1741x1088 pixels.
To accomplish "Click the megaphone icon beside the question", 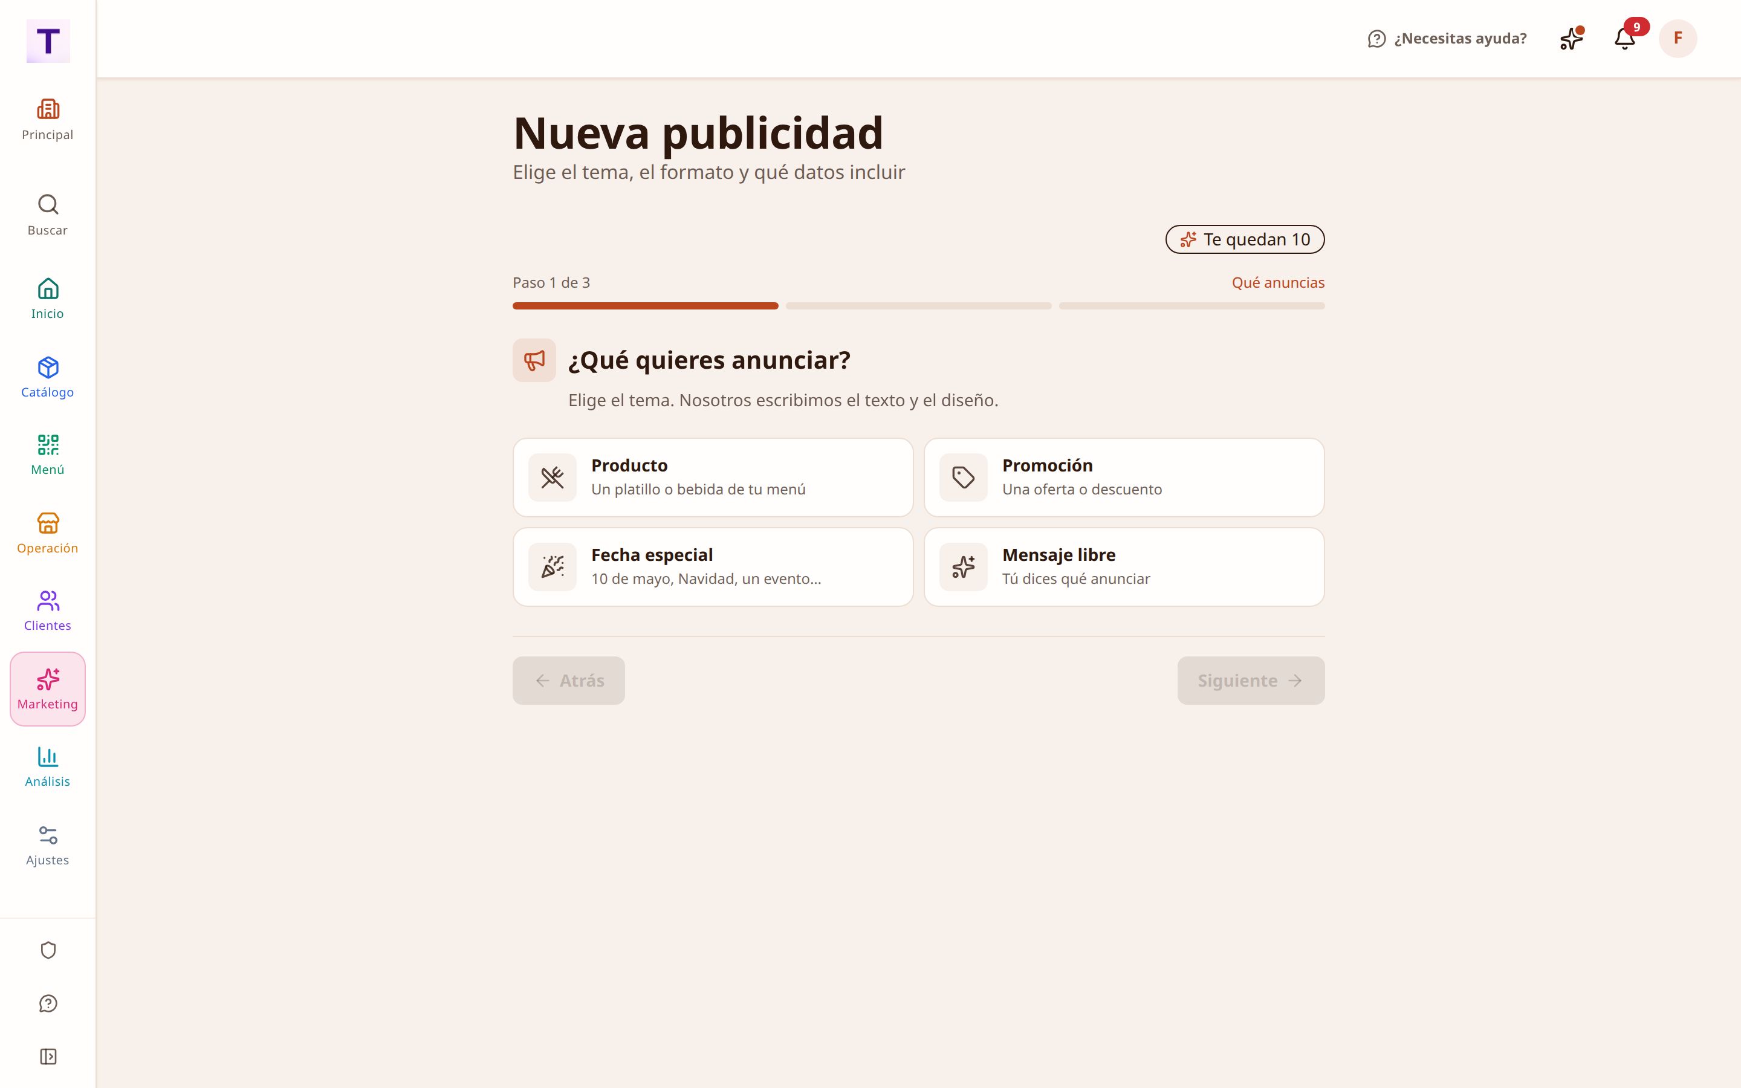I will 534,360.
